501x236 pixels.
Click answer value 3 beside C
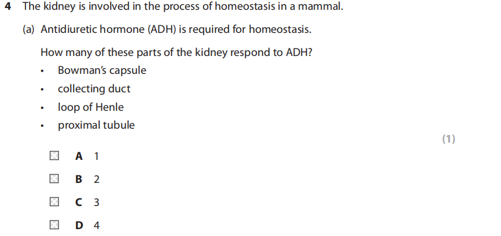(x=97, y=203)
